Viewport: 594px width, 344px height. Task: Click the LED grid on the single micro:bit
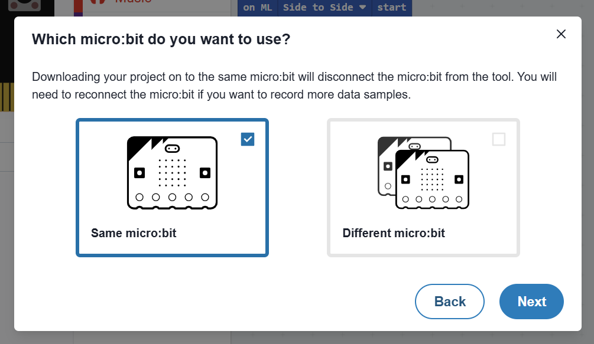172,170
